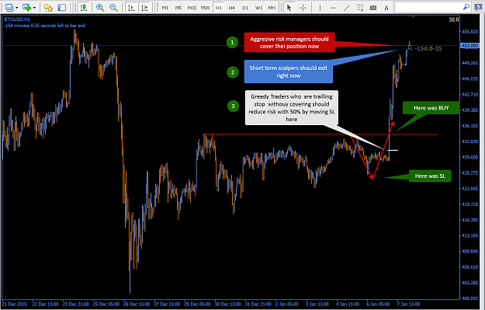Select the H4 timeframe
The height and width of the screenshot is (310, 485).
click(232, 8)
